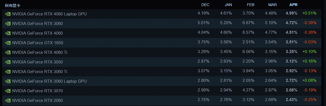Image resolution: width=326 pixels, height=106 pixels.
Task: Click NVIDIA logo beside RTX 3060 Ti
Action: click(x=8, y=72)
